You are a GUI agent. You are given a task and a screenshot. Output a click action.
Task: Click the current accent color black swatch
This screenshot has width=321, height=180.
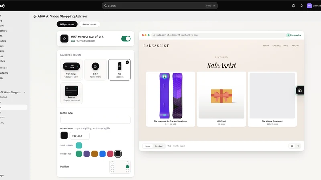pyautogui.click(x=64, y=135)
